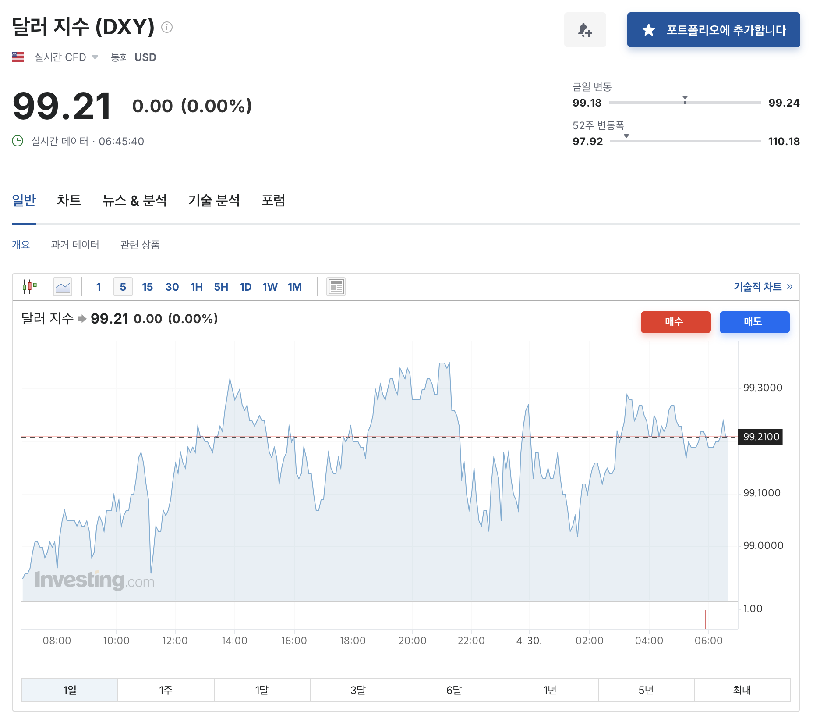Open the news overlay icon in chart toolbar
813x719 pixels.
pyautogui.click(x=336, y=287)
